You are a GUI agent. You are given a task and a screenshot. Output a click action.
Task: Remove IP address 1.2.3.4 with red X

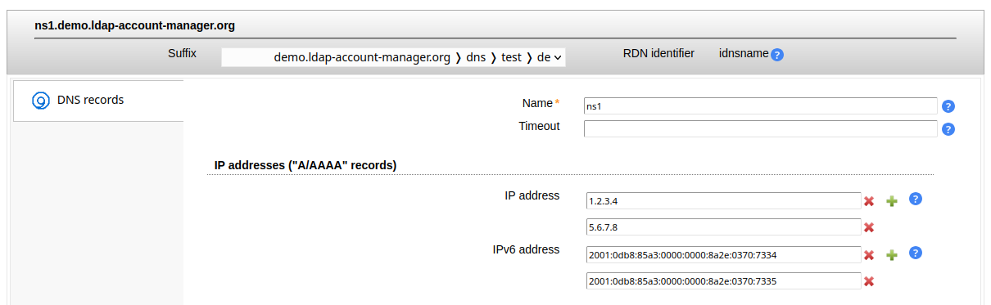(869, 201)
